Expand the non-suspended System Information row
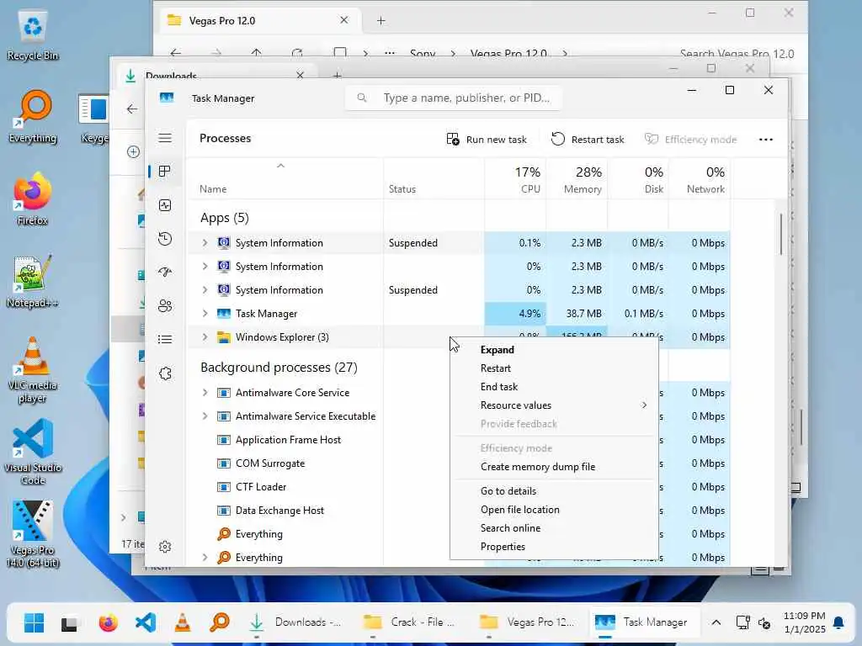Image resolution: width=862 pixels, height=646 pixels. (205, 267)
